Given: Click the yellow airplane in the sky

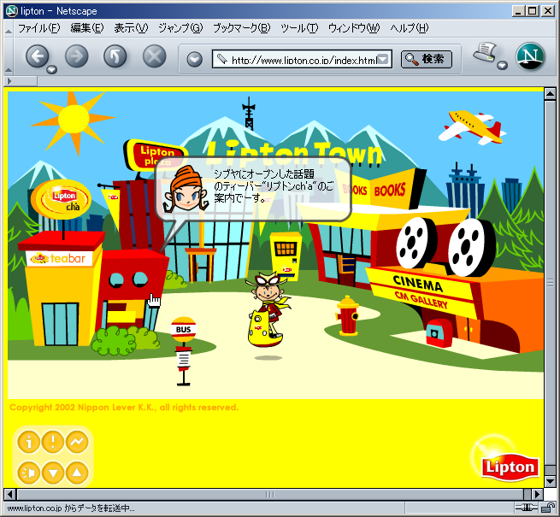Looking at the screenshot, I should [472, 127].
